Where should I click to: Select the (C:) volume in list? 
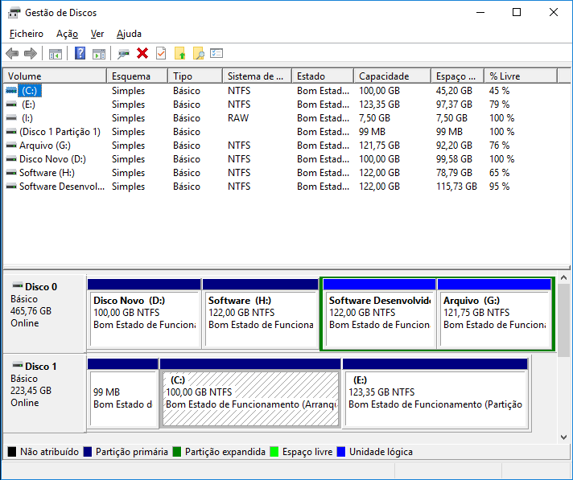[x=29, y=91]
